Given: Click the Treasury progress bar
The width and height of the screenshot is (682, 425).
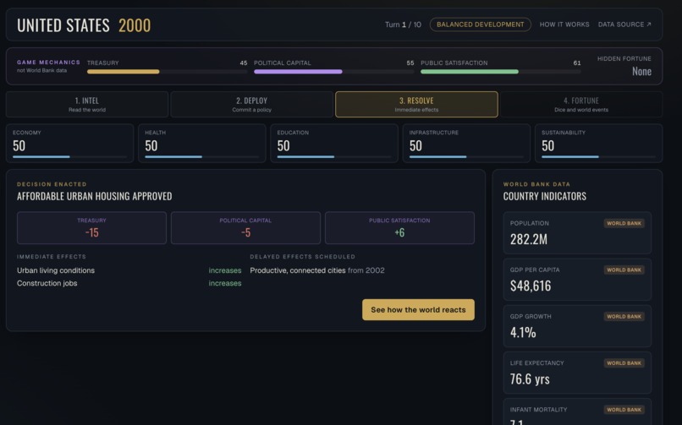Looking at the screenshot, I should pyautogui.click(x=167, y=72).
